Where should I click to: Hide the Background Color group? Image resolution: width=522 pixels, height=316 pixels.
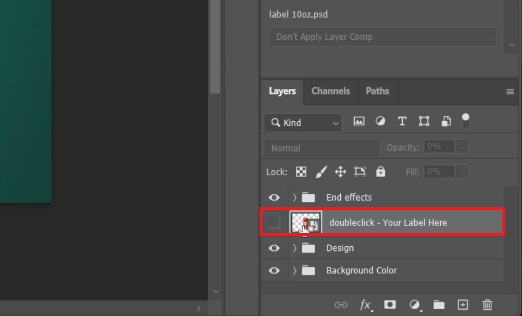[x=274, y=270]
